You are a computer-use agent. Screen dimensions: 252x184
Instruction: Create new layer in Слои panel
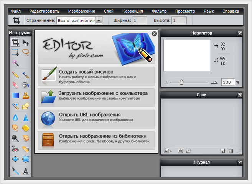tap(222, 151)
